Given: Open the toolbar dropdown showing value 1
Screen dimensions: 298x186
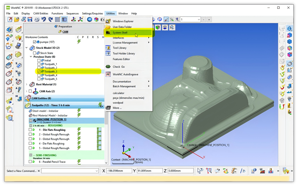Looking at the screenshot, I should click(199, 19).
